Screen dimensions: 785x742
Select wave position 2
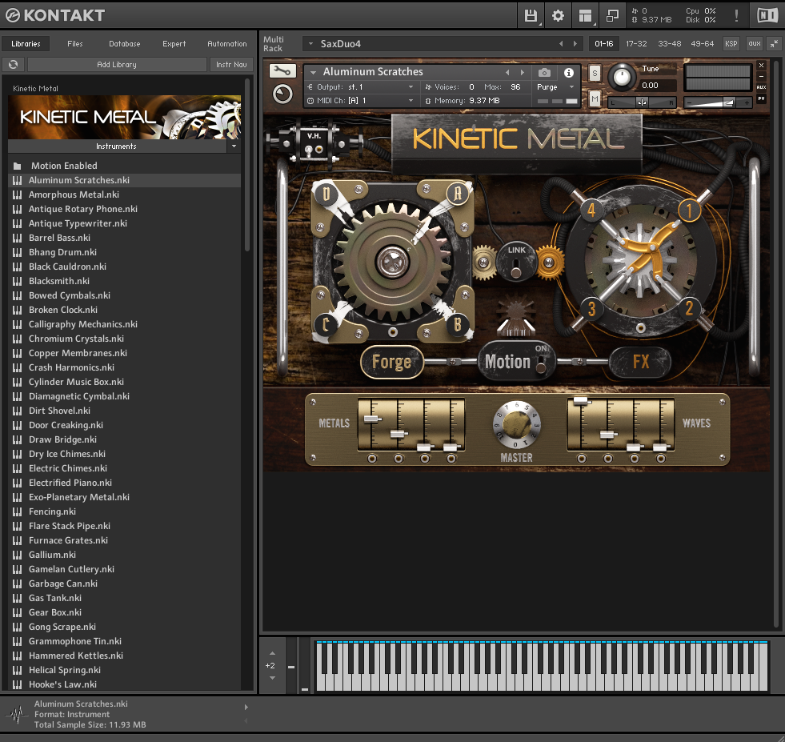click(x=689, y=309)
